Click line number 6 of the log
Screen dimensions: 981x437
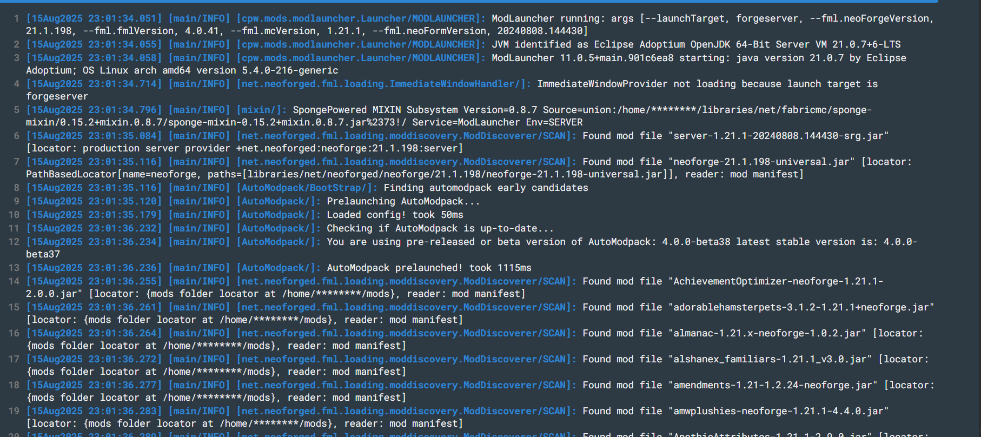point(16,136)
